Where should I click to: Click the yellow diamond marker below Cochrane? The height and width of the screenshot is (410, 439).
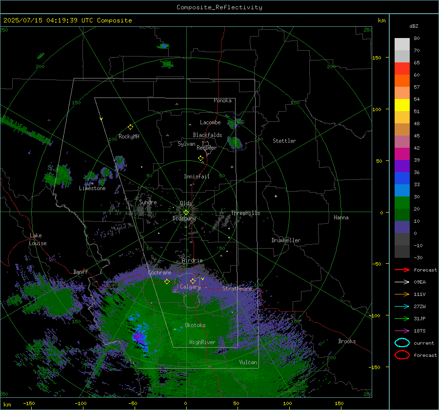[x=167, y=282]
